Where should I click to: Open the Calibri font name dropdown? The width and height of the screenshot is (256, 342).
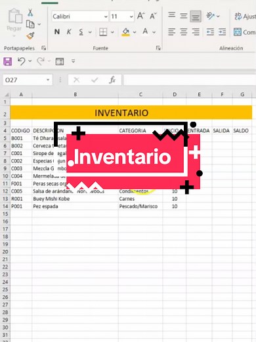106,16
